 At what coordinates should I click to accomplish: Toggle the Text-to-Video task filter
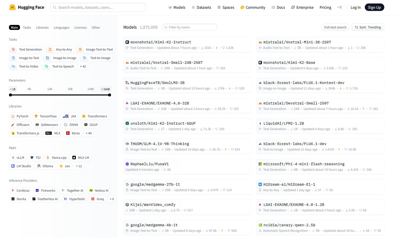coord(25,66)
